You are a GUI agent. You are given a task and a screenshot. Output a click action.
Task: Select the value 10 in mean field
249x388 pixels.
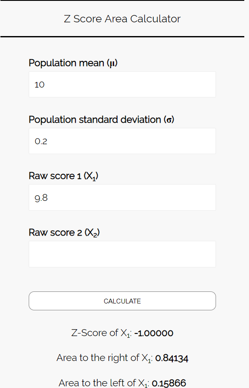click(39, 85)
